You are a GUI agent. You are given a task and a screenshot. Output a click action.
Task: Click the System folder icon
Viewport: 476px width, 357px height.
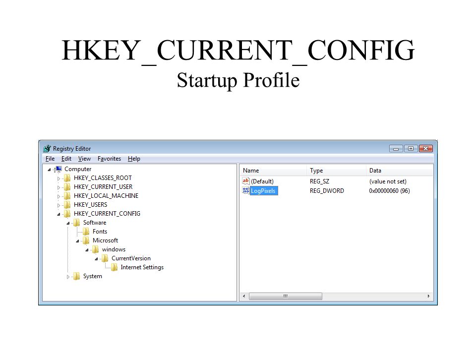tap(77, 276)
